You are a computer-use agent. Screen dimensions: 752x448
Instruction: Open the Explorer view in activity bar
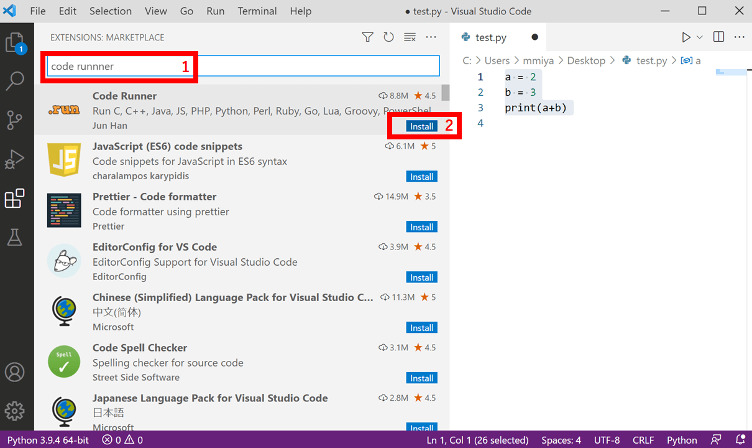click(x=14, y=43)
